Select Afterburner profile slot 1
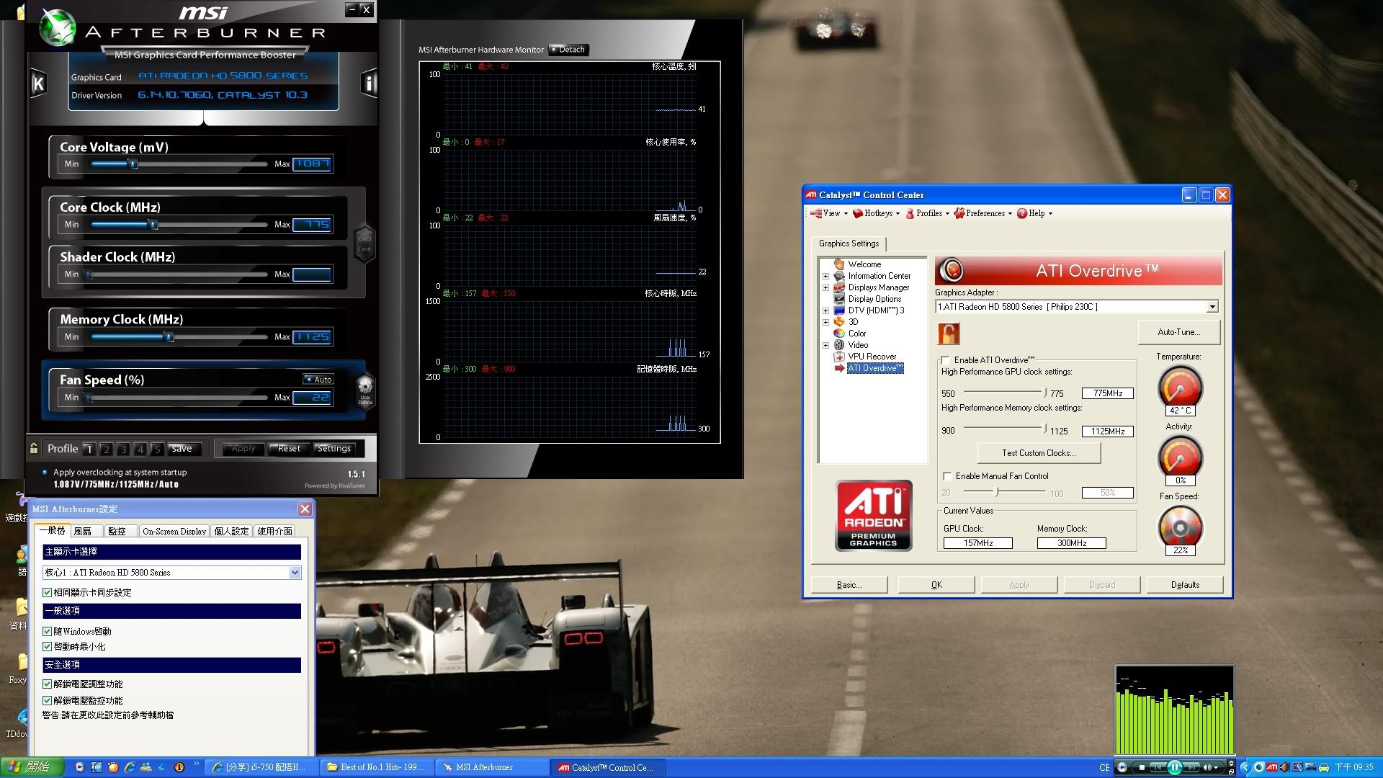This screenshot has height=778, width=1383. pyautogui.click(x=89, y=449)
